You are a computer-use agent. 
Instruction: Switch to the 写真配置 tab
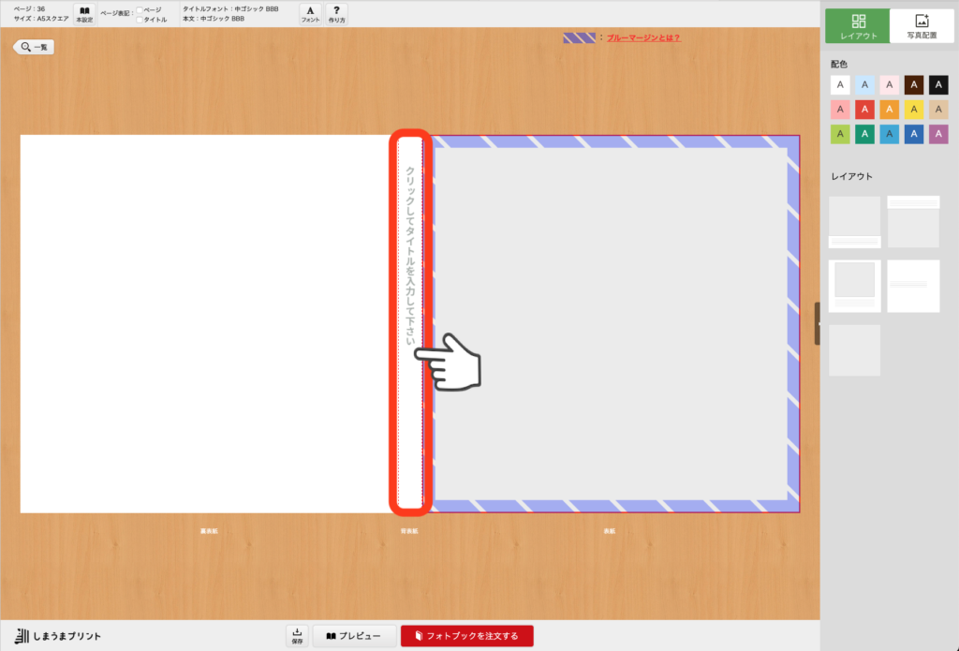[x=922, y=25]
